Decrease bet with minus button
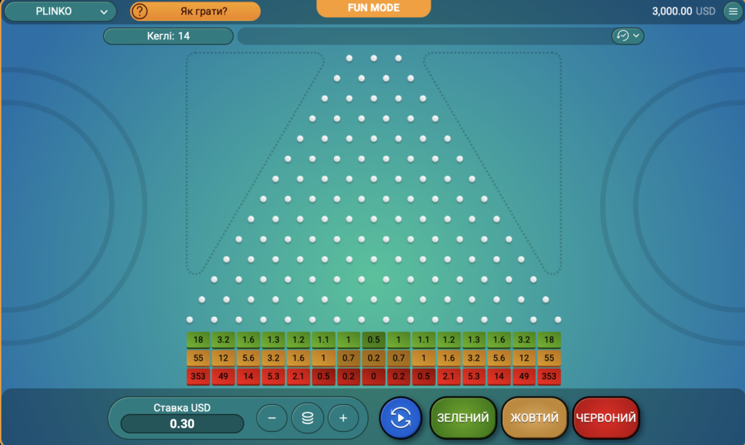 click(272, 418)
